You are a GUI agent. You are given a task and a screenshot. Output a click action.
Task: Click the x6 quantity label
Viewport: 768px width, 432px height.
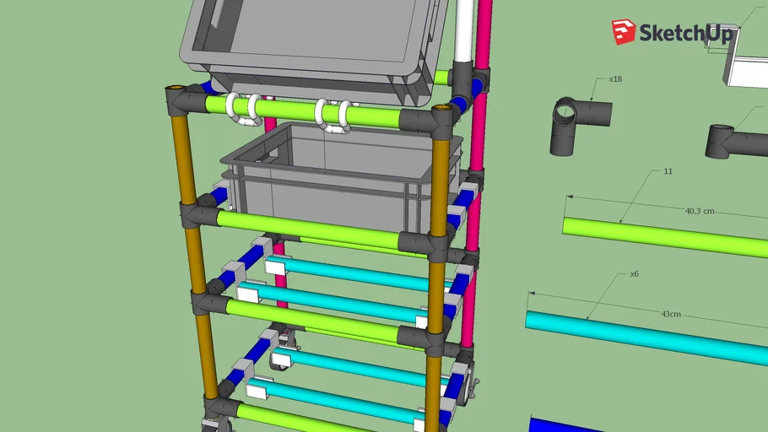pos(634,273)
